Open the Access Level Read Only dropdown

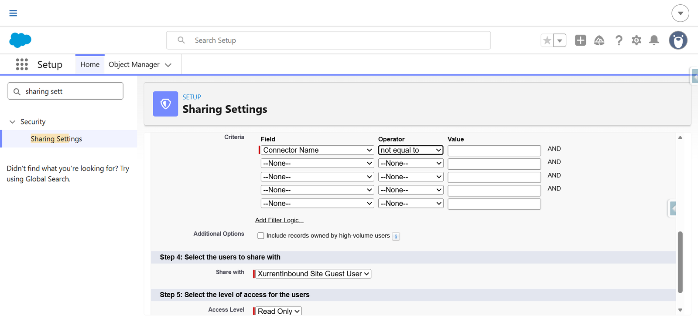(x=278, y=311)
